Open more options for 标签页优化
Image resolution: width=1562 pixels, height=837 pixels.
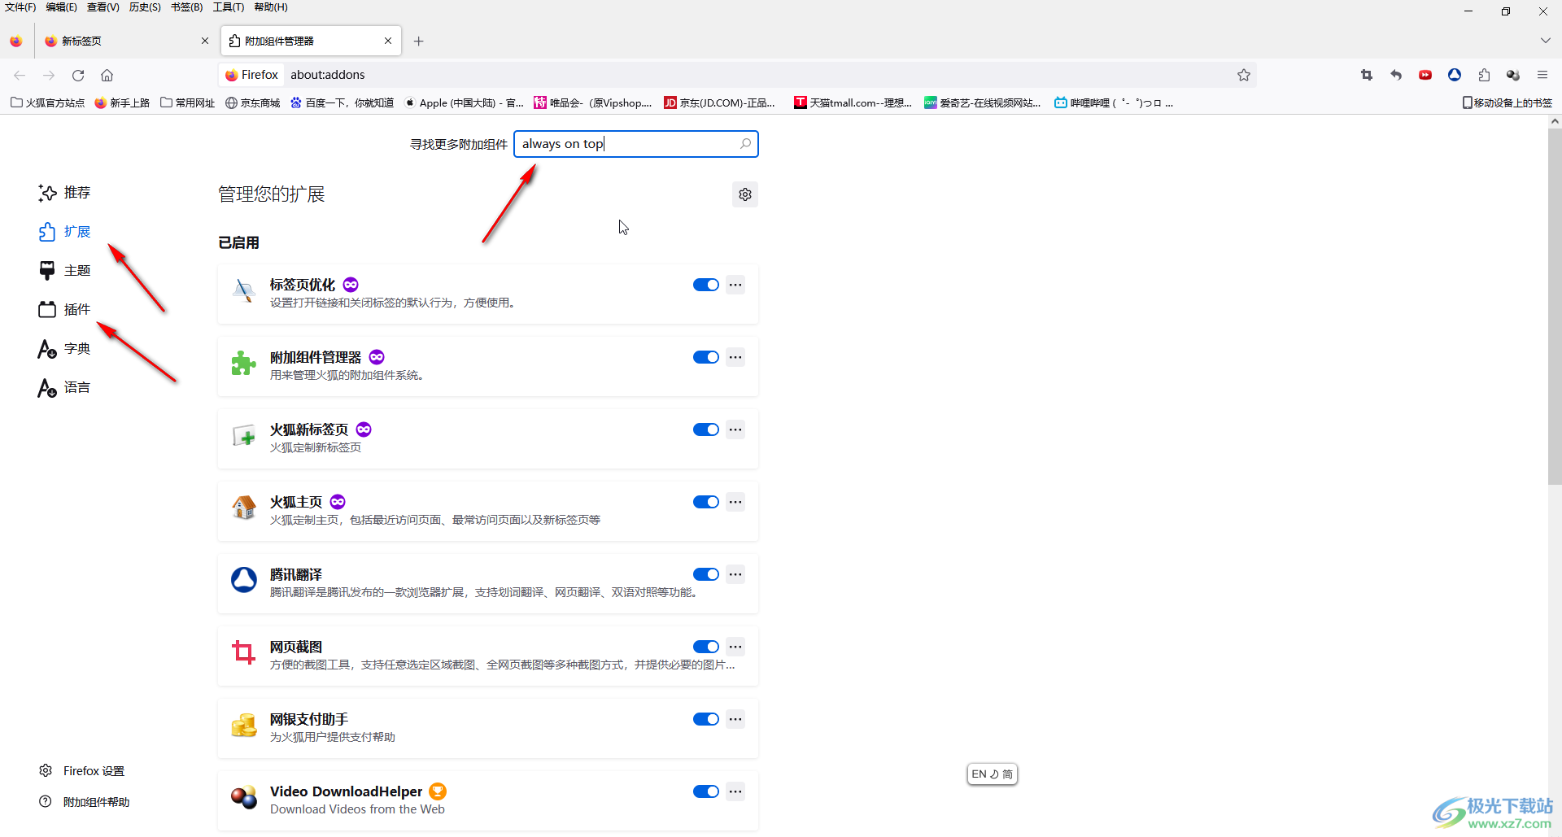[x=735, y=285]
